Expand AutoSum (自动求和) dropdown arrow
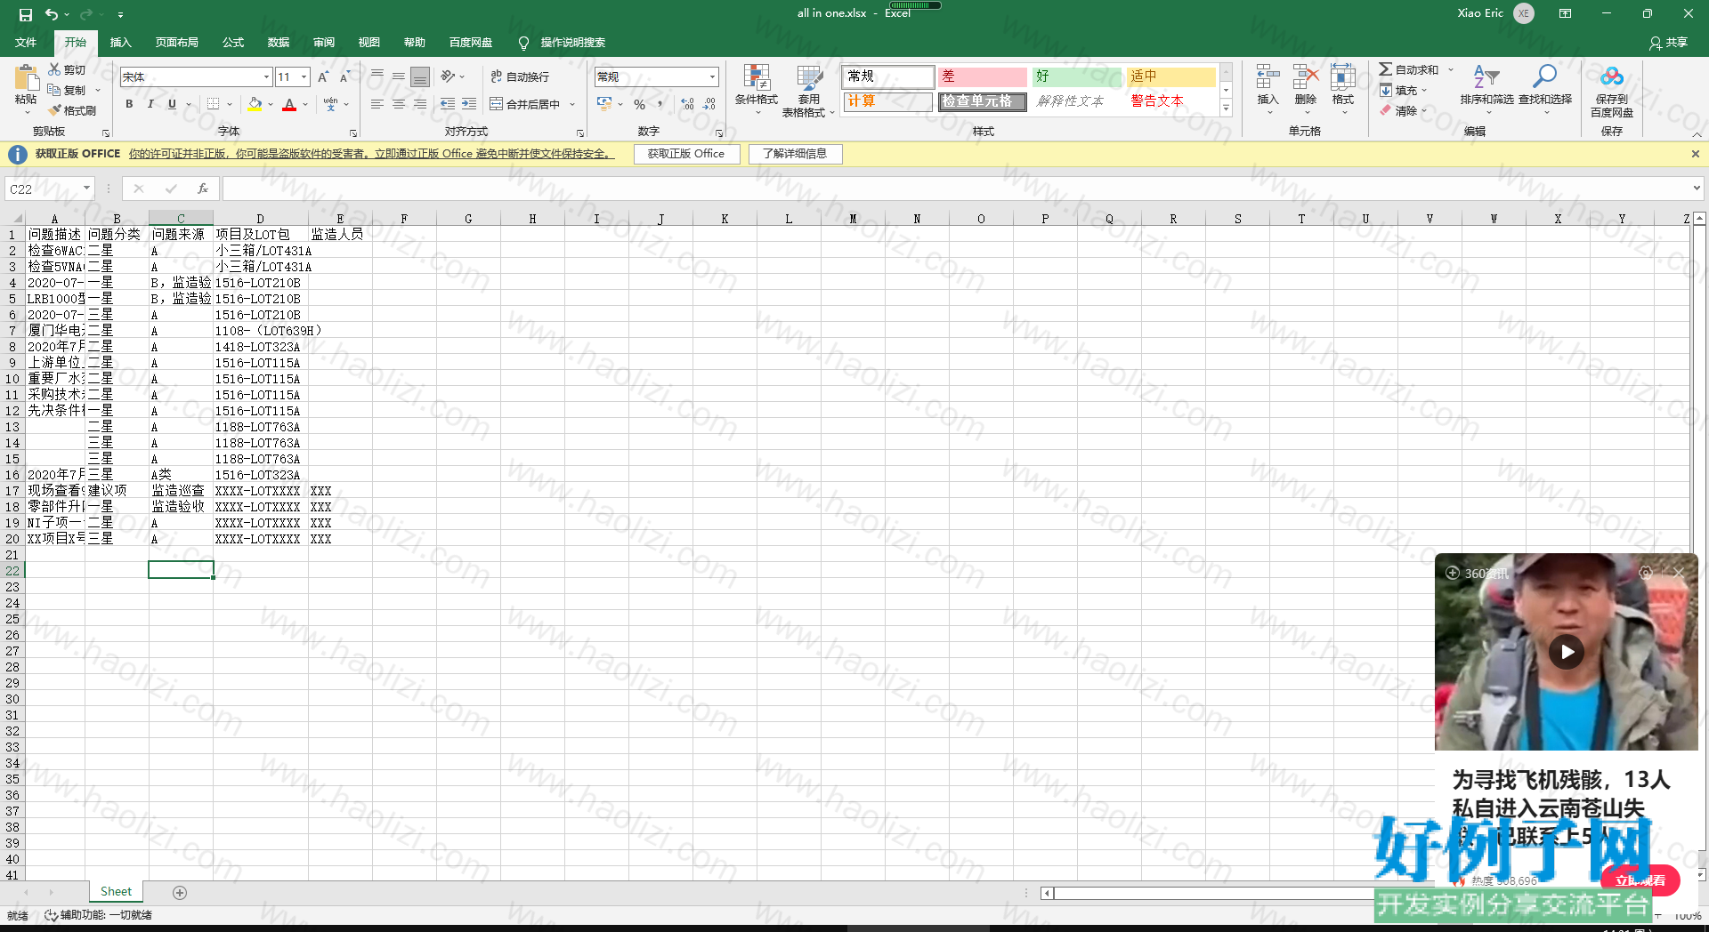 pos(1451,69)
